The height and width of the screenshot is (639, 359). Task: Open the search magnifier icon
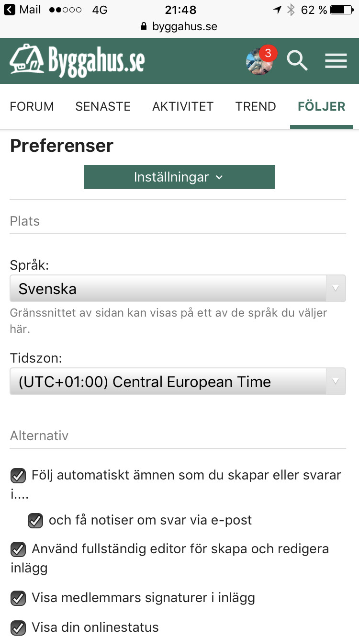click(x=297, y=61)
